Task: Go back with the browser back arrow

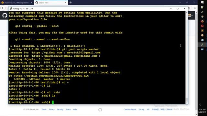Action: point(3,8)
